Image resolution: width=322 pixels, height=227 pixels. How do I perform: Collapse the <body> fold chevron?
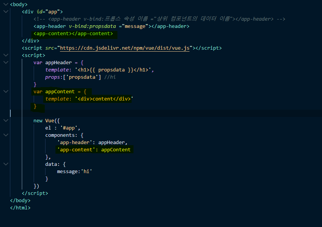click(x=6, y=4)
